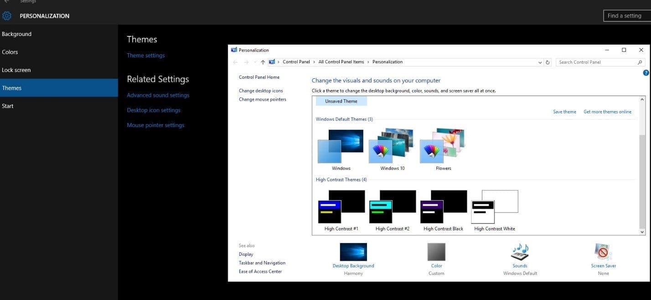Screen dimensions: 651x300
Task: Click the Up arrow in Control Panel navigation
Action: [263, 62]
